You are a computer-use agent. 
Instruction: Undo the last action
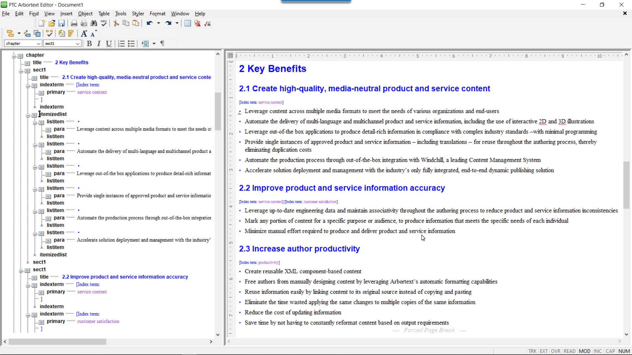pos(150,23)
